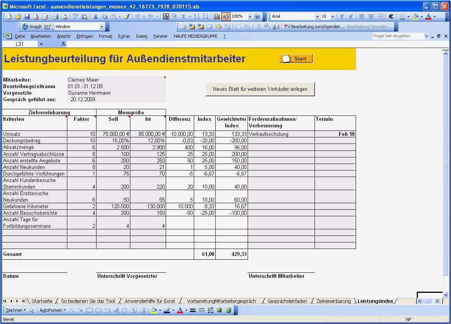Jump to the first sheet tab
This screenshot has width=451, height=324.
(5, 301)
